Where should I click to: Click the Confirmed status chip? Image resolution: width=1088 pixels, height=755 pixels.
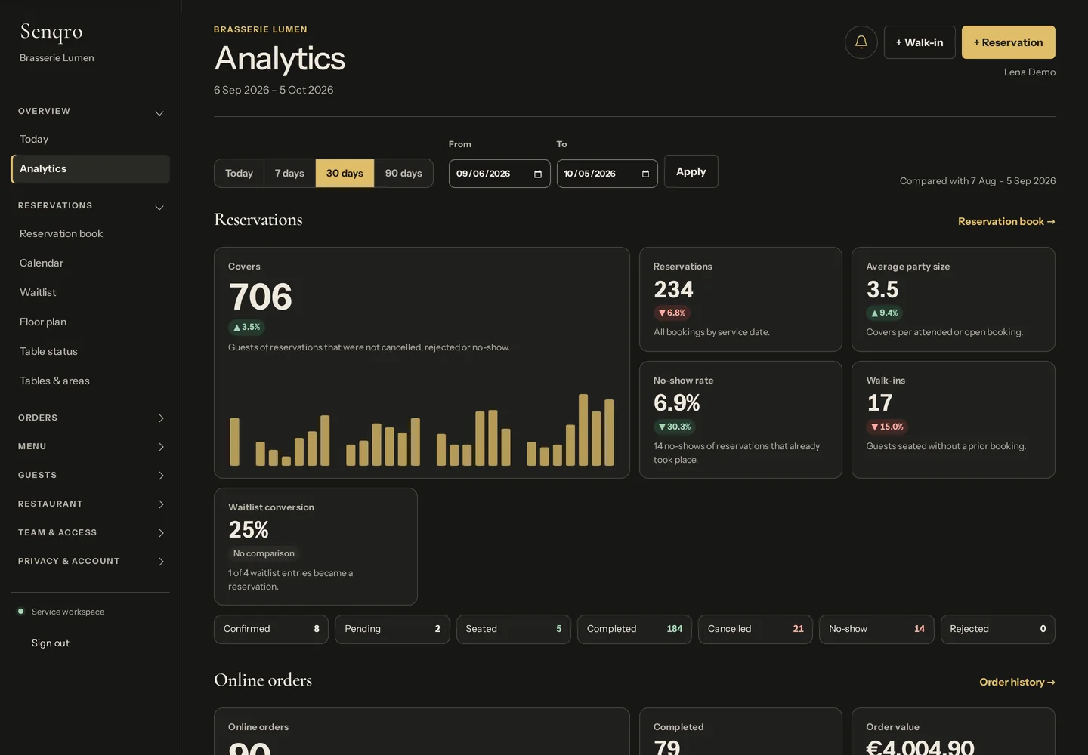pyautogui.click(x=271, y=629)
